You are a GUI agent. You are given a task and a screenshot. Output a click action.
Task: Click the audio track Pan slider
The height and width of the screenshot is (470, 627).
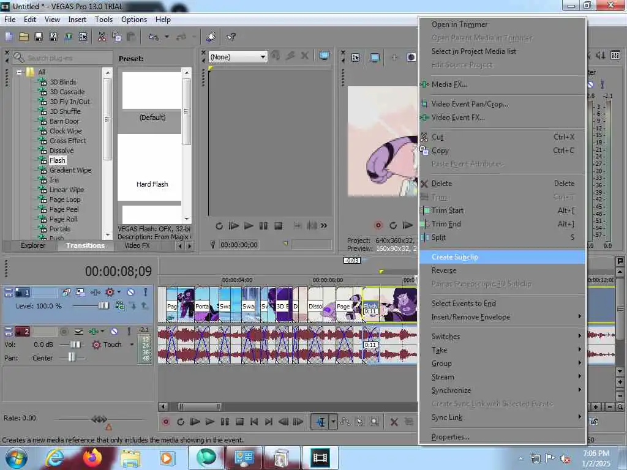[x=72, y=357]
